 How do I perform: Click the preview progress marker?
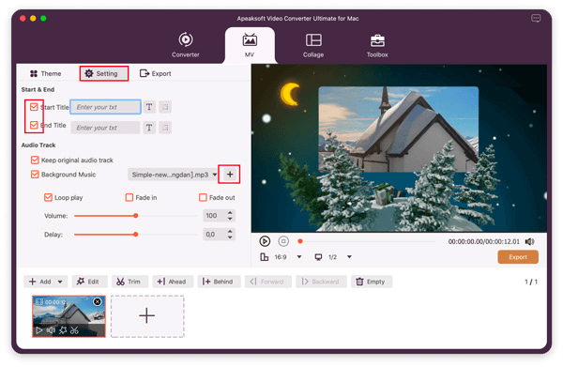tap(300, 241)
